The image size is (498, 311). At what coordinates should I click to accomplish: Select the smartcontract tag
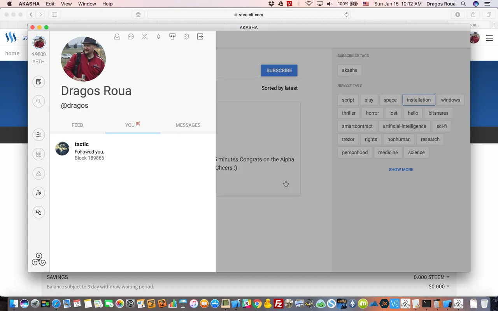pos(357,126)
